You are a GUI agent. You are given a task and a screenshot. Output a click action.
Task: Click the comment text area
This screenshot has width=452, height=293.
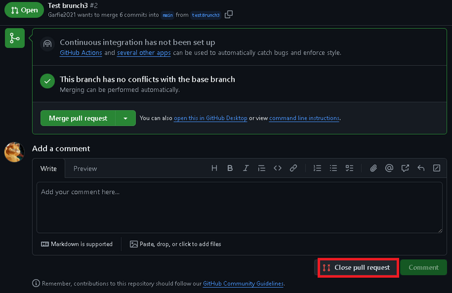coord(239,207)
